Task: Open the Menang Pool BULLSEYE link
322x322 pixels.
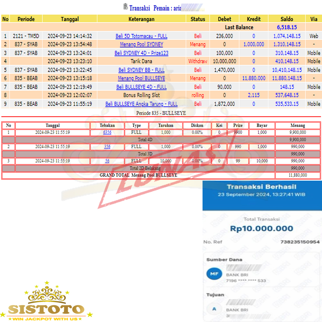Action: click(141, 78)
